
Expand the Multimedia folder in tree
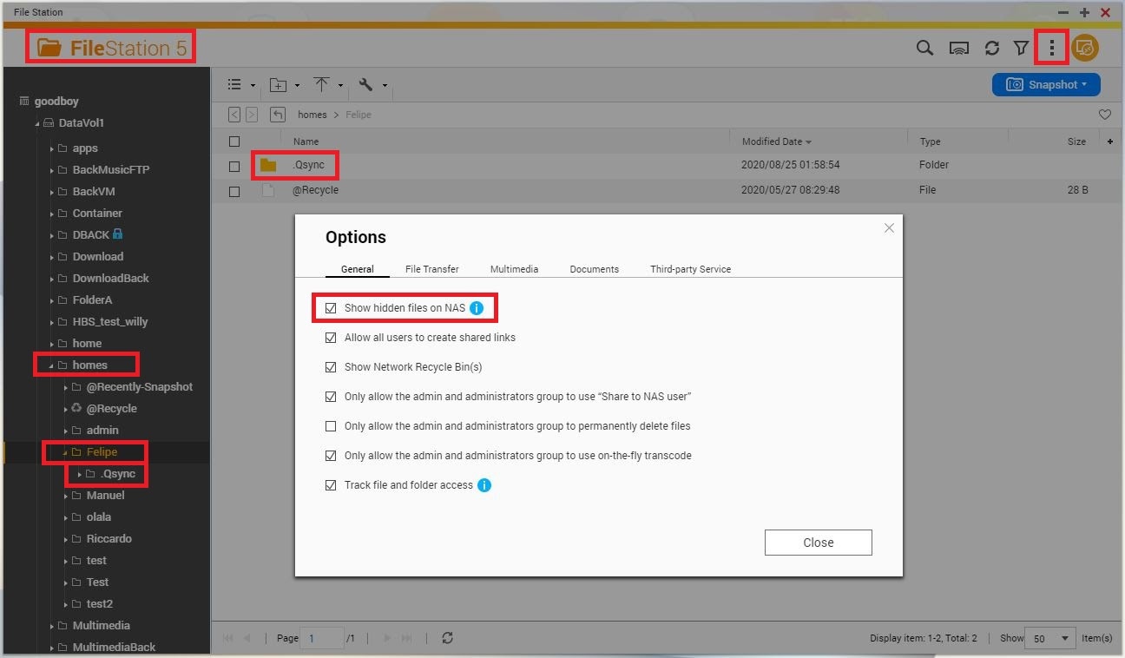click(x=52, y=626)
